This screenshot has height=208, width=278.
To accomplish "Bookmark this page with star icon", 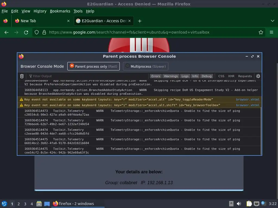I will pyautogui.click(x=261, y=32).
